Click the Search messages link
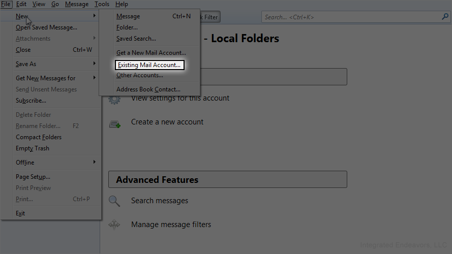Viewport: 452px width, 254px height. [x=160, y=201]
